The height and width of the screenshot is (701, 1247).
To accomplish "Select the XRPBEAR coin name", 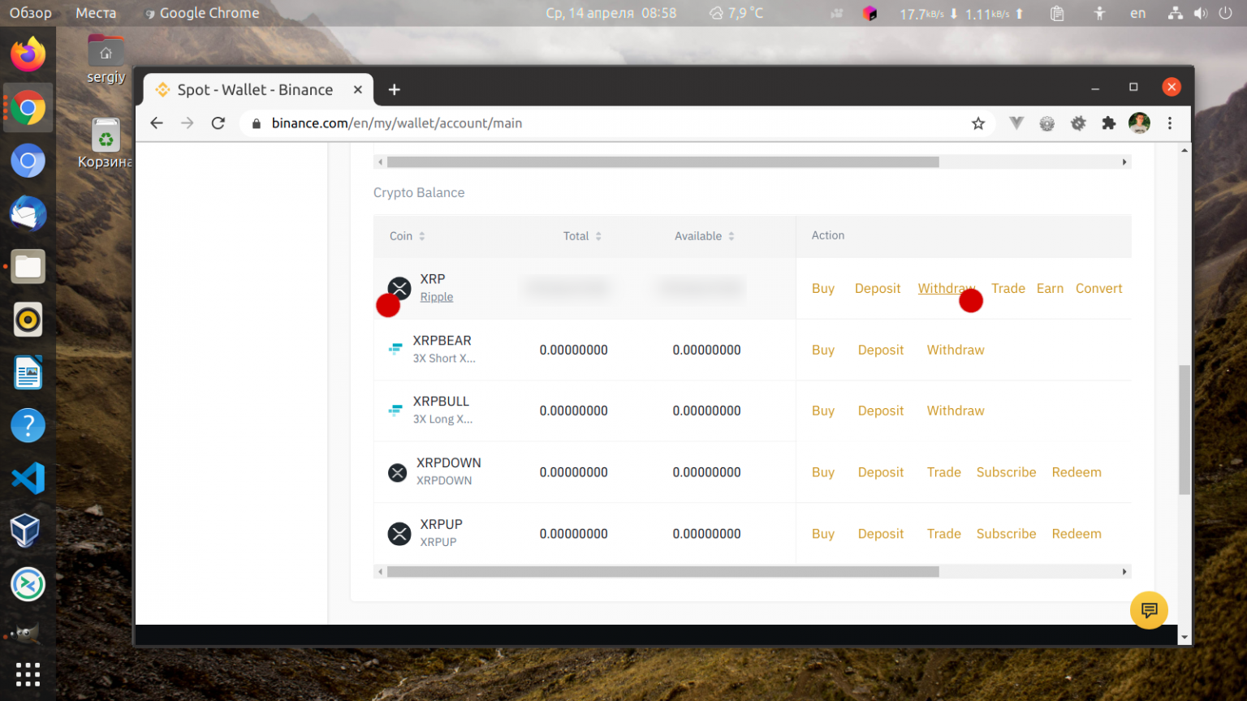I will [442, 341].
